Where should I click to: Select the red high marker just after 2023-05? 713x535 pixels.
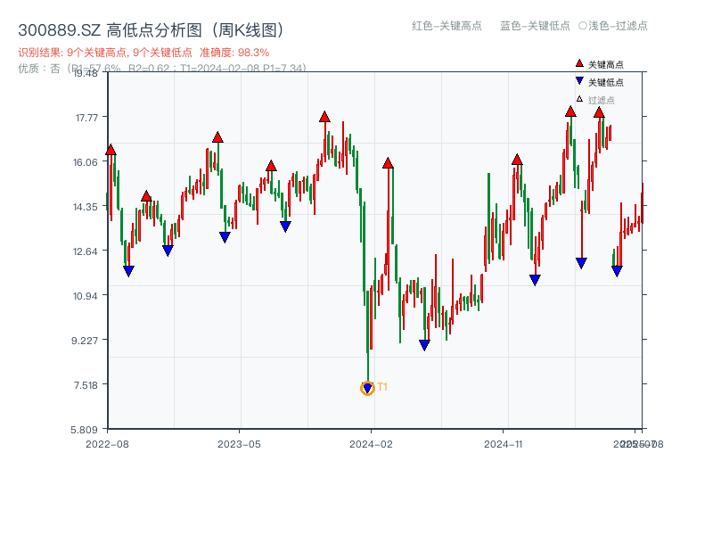271,166
